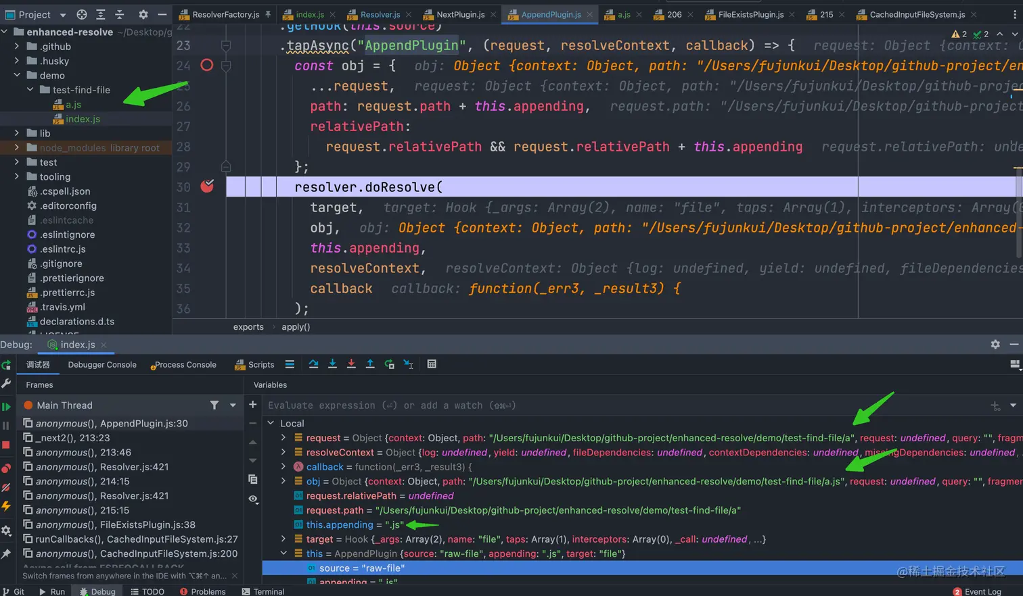Click the Step Into debug icon
This screenshot has width=1023, height=596.
point(332,364)
